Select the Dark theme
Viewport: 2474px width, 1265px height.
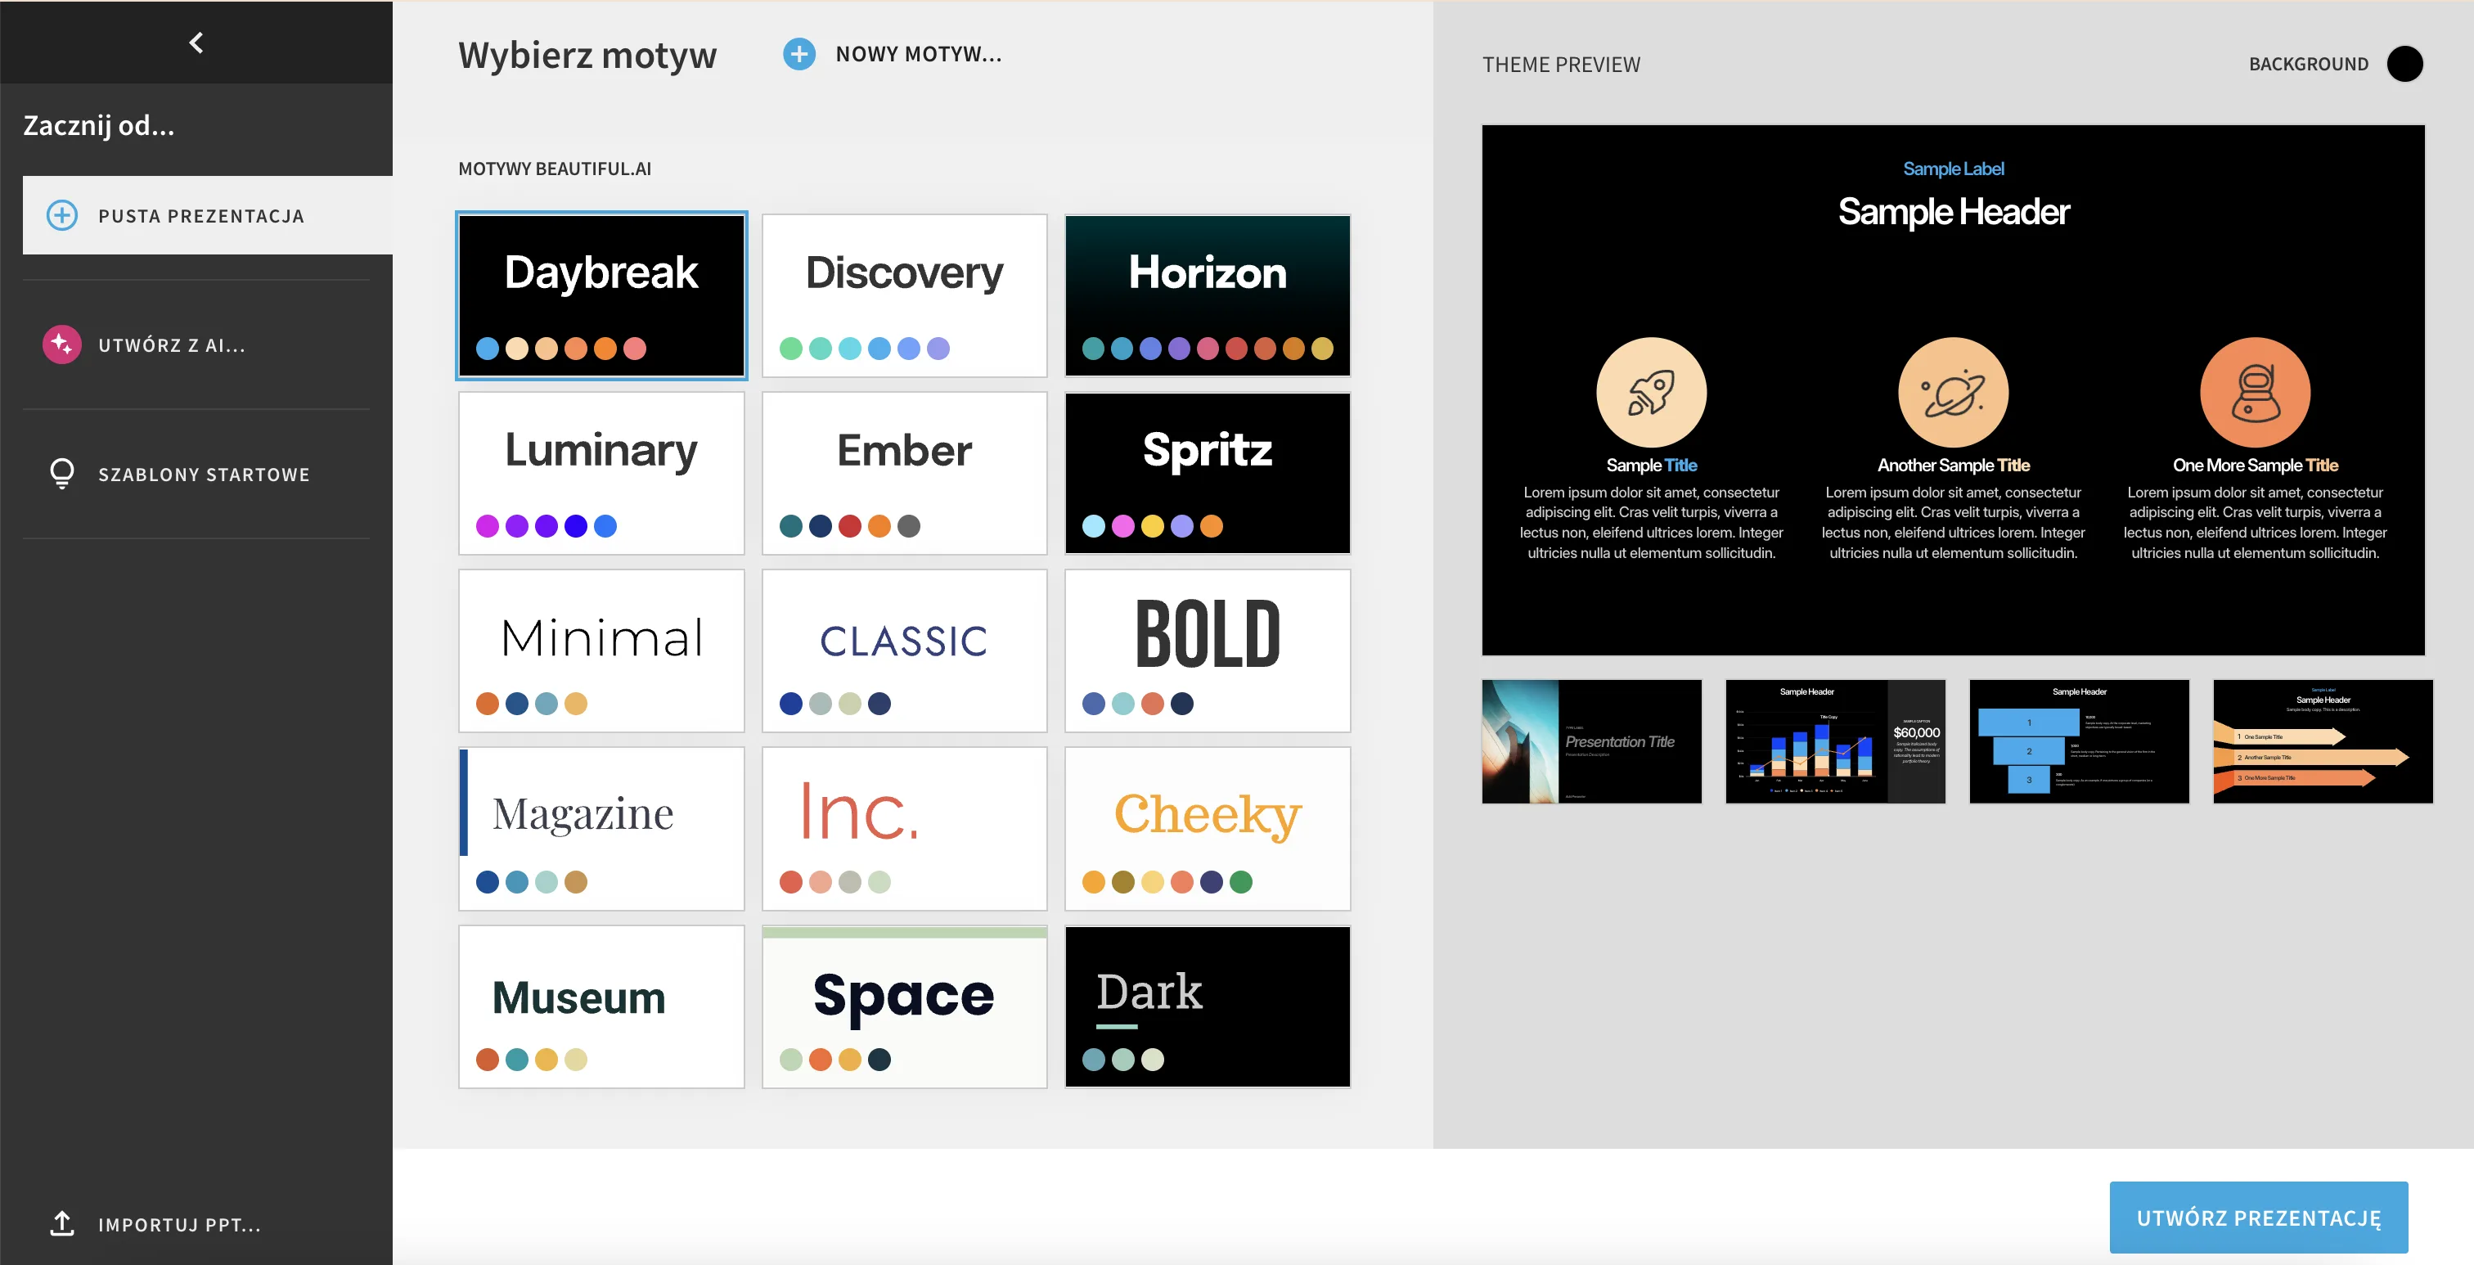[1208, 1006]
